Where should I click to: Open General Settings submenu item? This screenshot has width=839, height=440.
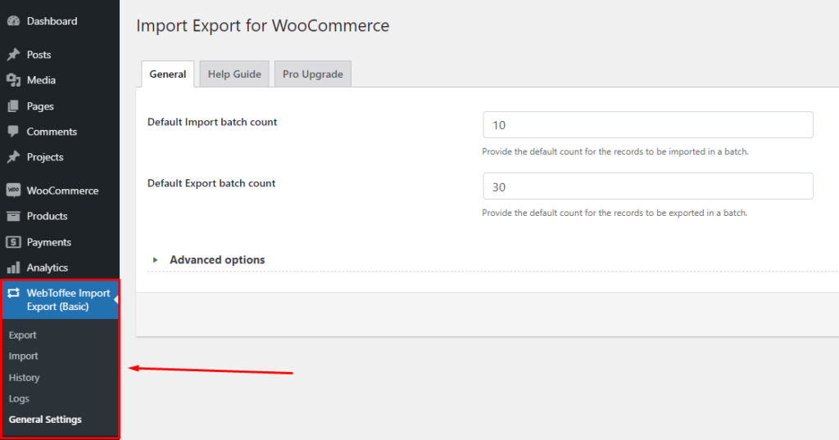click(45, 420)
